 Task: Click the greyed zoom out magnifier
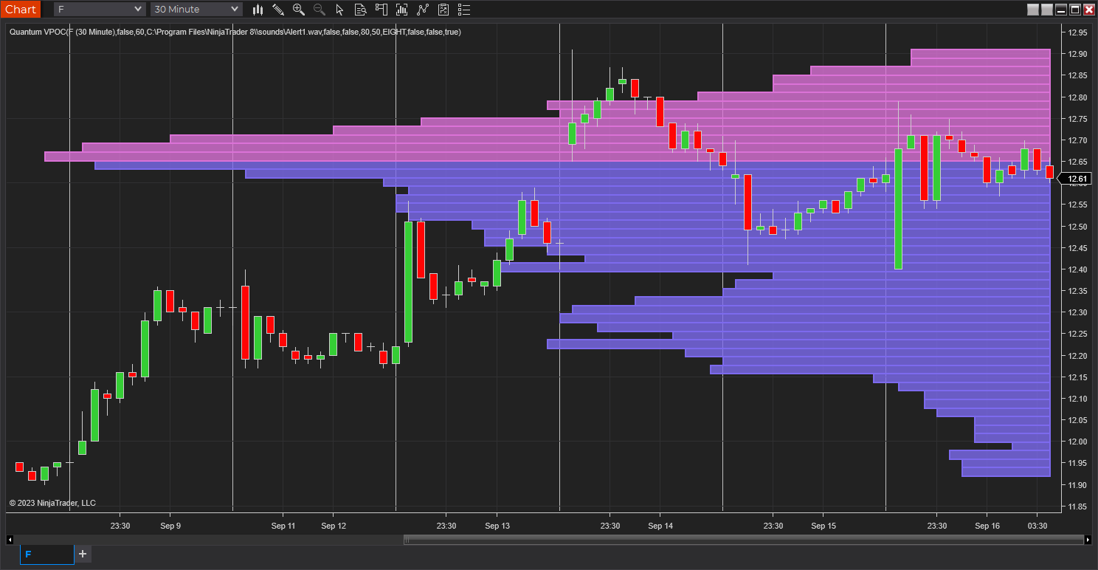click(320, 10)
